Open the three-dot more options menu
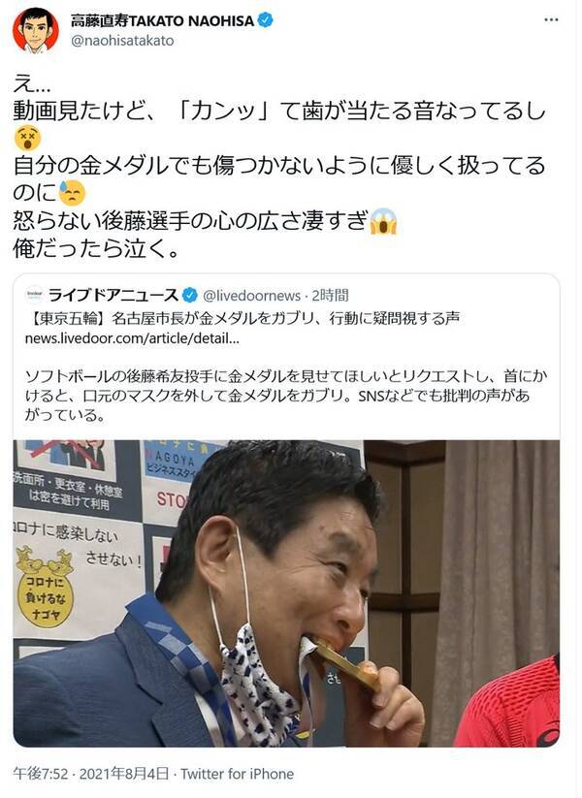 click(551, 20)
